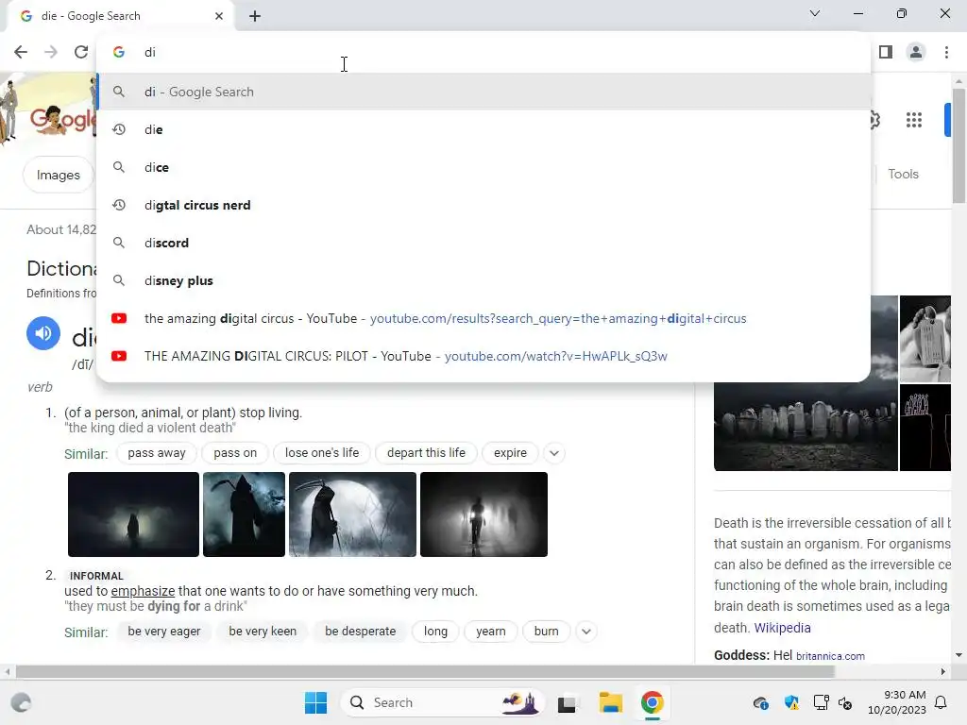Open the muted volume tray icon
Viewport: 967px width, 725px height.
(x=845, y=702)
